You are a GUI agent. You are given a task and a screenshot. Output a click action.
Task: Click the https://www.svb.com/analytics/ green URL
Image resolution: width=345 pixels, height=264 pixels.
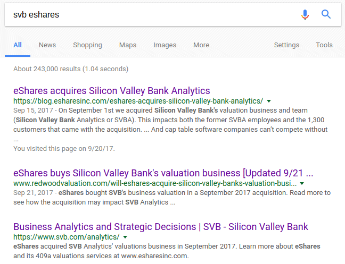tap(67, 237)
